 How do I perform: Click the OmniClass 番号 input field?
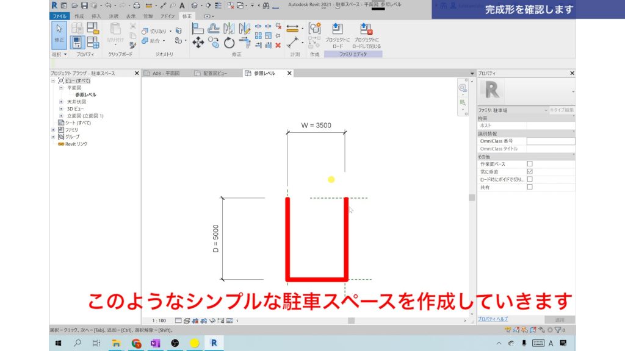click(x=551, y=141)
